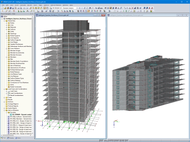Click the RF-DYNAM module icon in tree
This screenshot has height=142, width=190.
[x=11, y=114]
